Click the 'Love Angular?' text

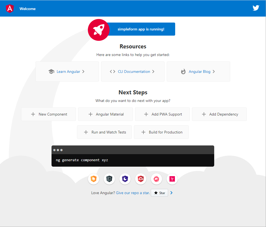pyautogui.click(x=103, y=193)
